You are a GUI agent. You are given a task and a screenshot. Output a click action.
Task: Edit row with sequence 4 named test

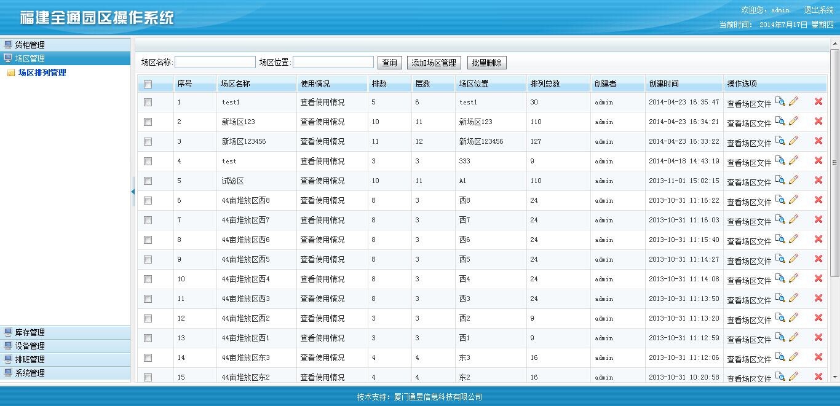[x=793, y=161]
